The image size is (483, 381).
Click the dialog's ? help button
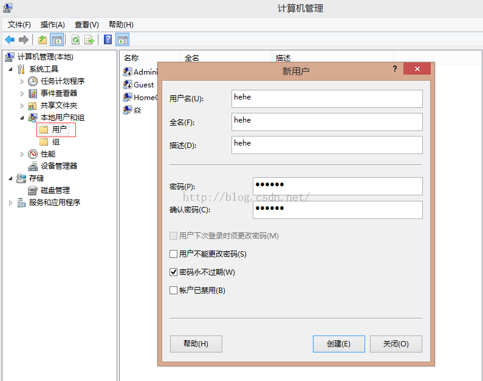point(395,69)
